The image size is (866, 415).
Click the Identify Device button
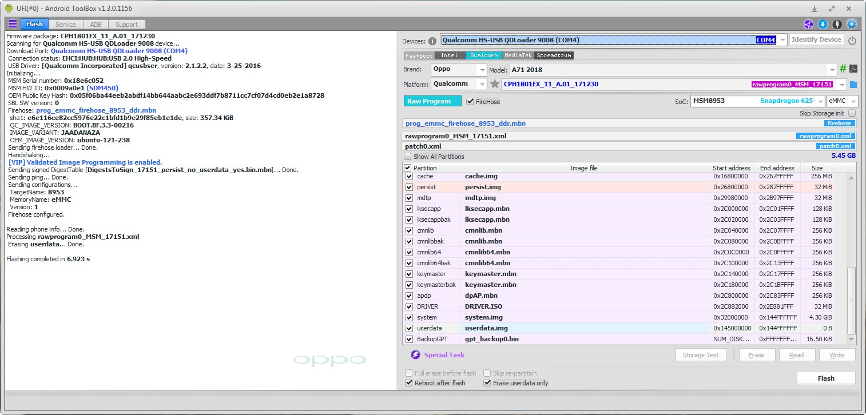point(817,40)
